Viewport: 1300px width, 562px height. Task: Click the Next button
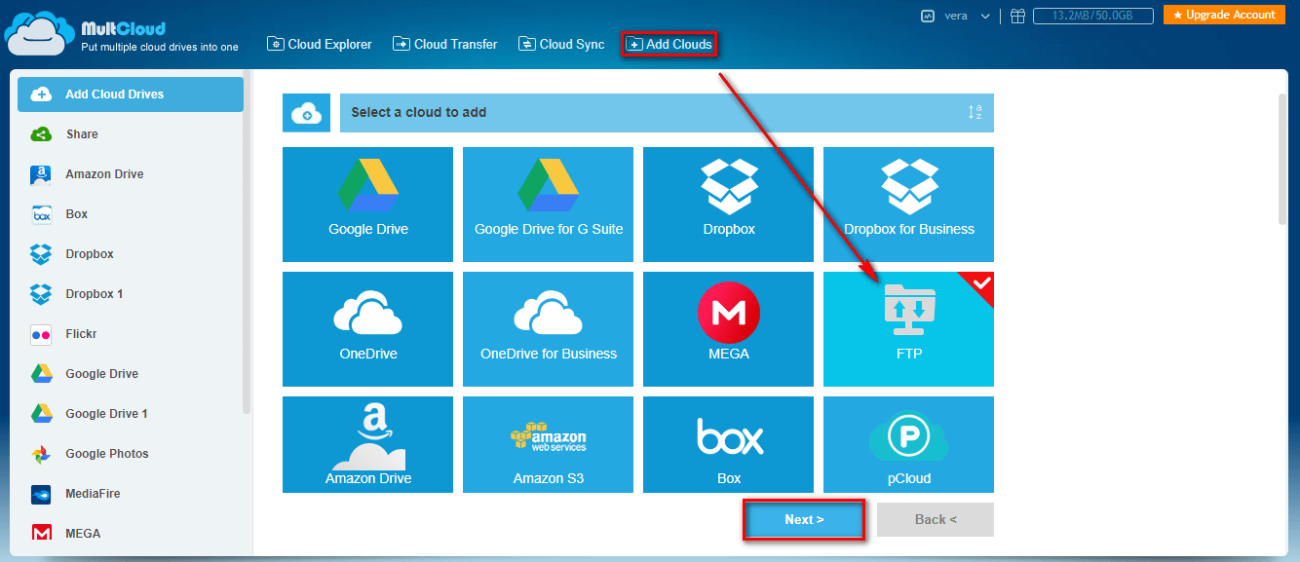click(x=804, y=519)
